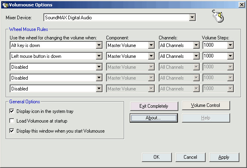Click the 'Use the wheel for changing the volume when:' label
This screenshot has height=168, width=247.
(53, 38)
